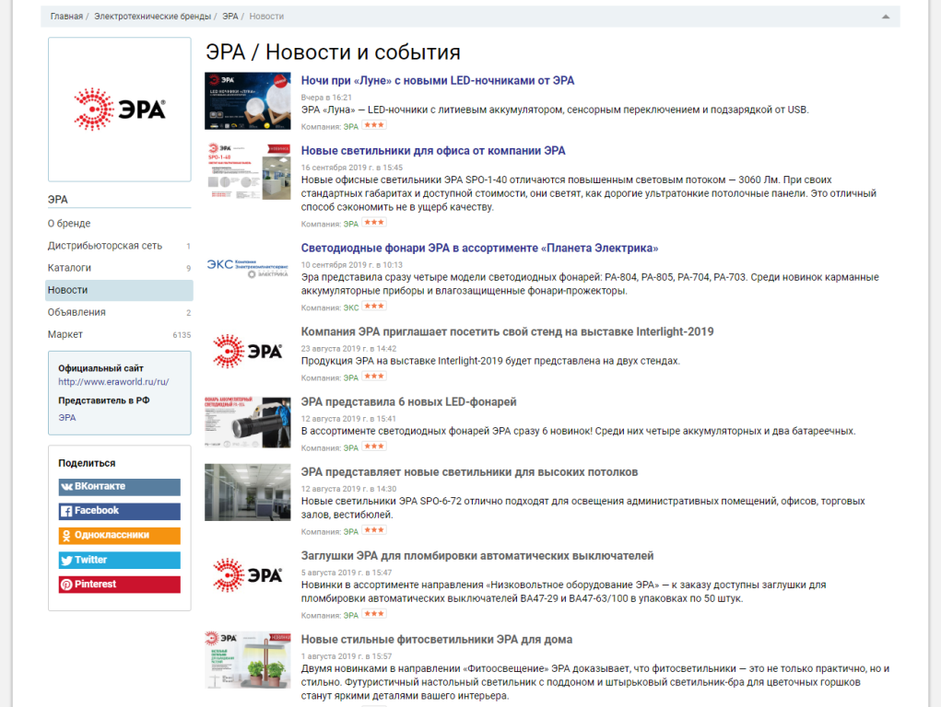Open Маркет in the sidebar

(x=65, y=334)
